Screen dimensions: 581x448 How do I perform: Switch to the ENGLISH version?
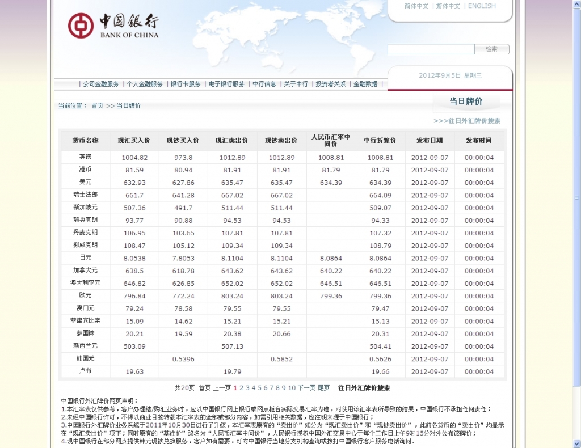[x=481, y=6]
